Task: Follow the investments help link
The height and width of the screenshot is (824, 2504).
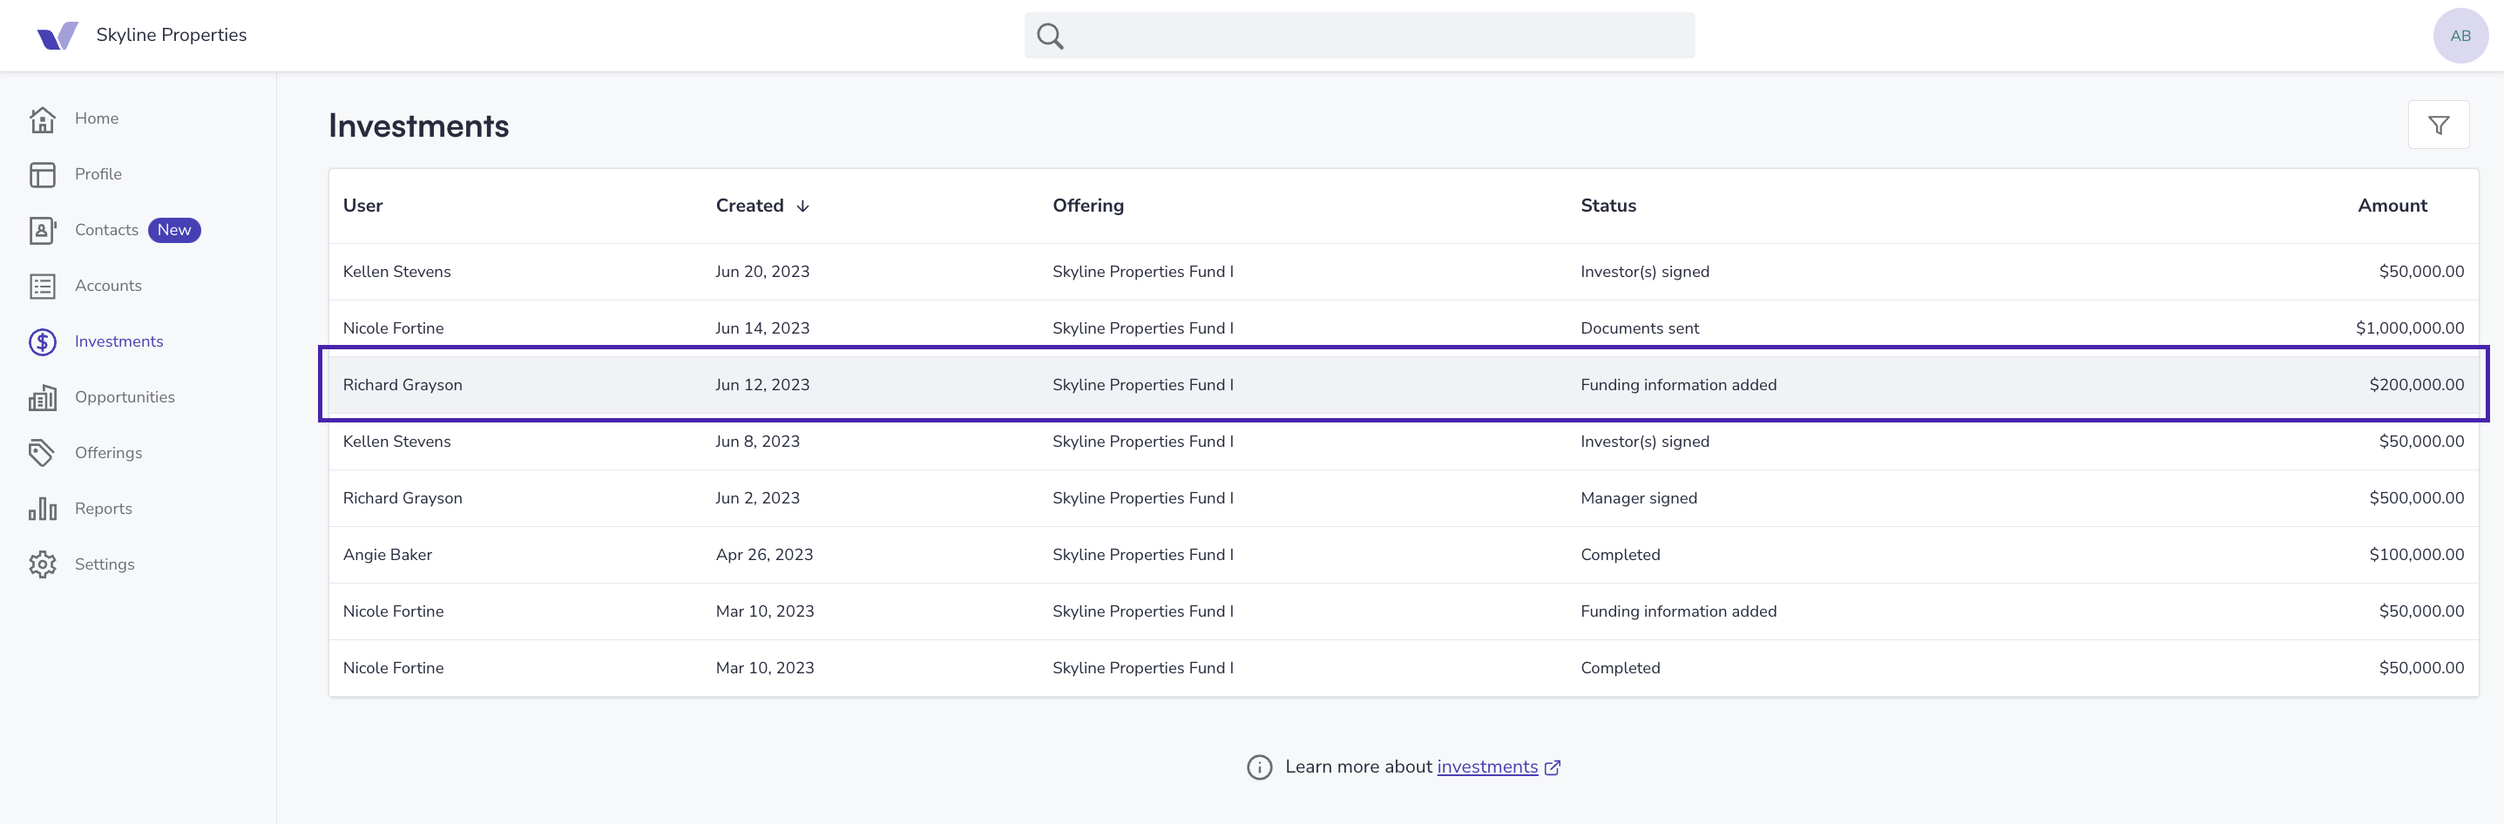Action: [x=1487, y=767]
